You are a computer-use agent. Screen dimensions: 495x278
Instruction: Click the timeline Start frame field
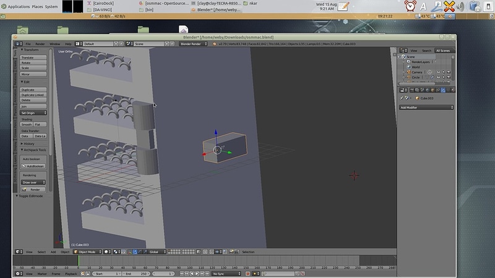click(x=106, y=274)
